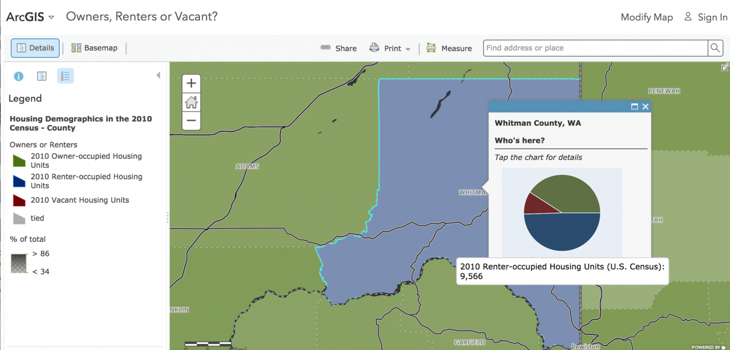Click 'Tap the chart for details' text
The width and height of the screenshot is (730, 350).
[538, 157]
